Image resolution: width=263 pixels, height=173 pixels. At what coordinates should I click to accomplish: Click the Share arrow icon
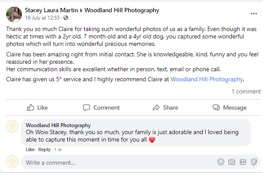click(x=156, y=107)
